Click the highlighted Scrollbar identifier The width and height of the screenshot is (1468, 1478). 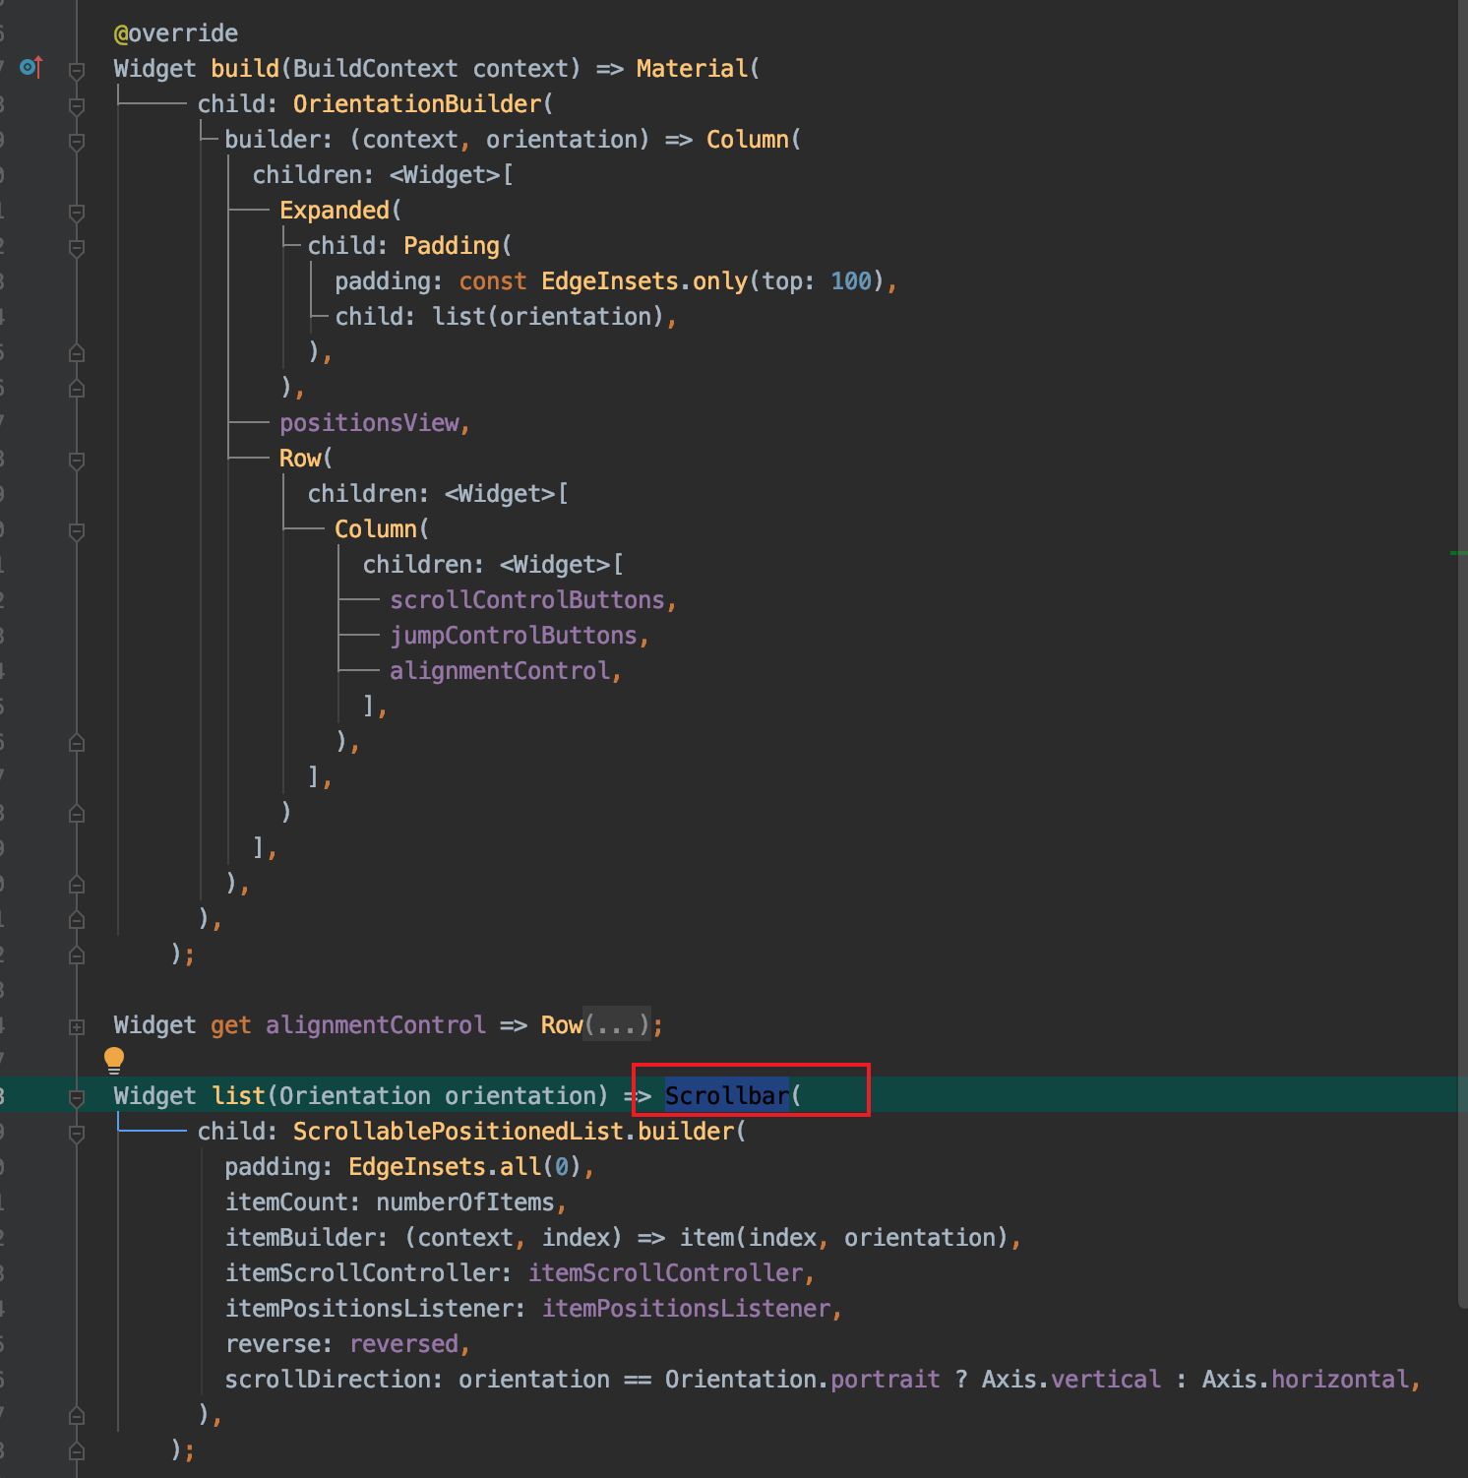[x=727, y=1095]
